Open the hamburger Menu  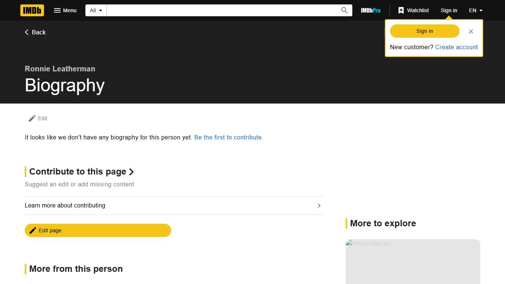65,10
